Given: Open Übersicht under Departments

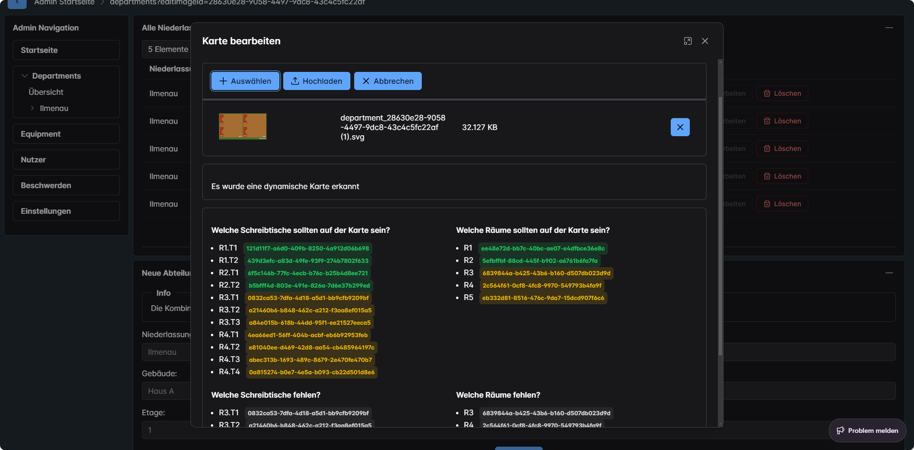Looking at the screenshot, I should pos(46,92).
